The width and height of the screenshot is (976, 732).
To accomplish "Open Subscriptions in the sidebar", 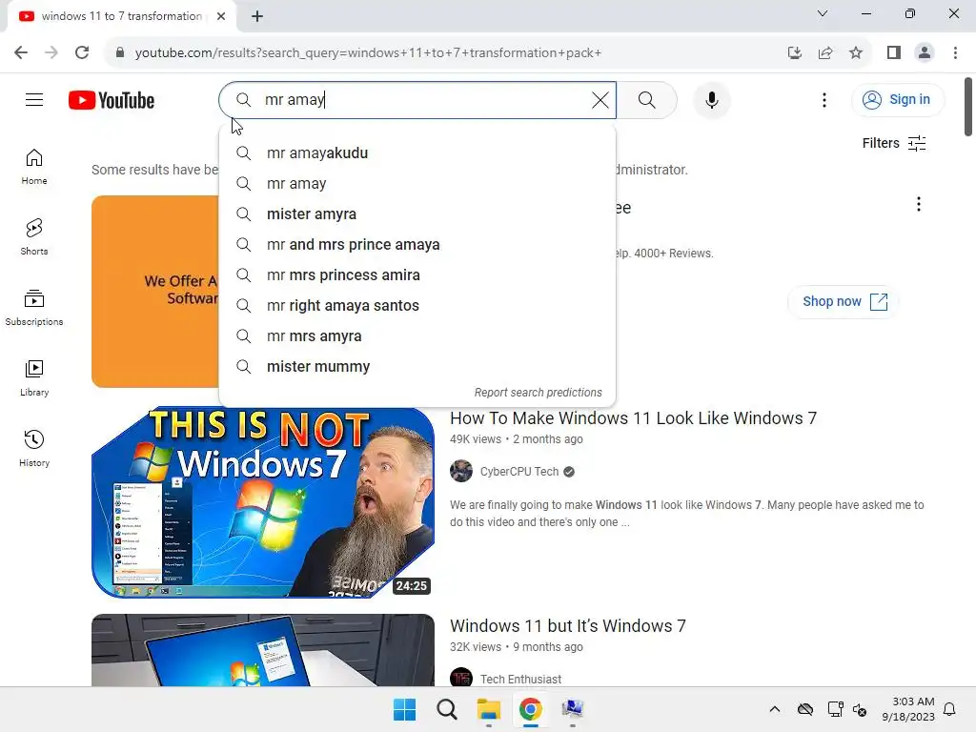I will coord(34,308).
